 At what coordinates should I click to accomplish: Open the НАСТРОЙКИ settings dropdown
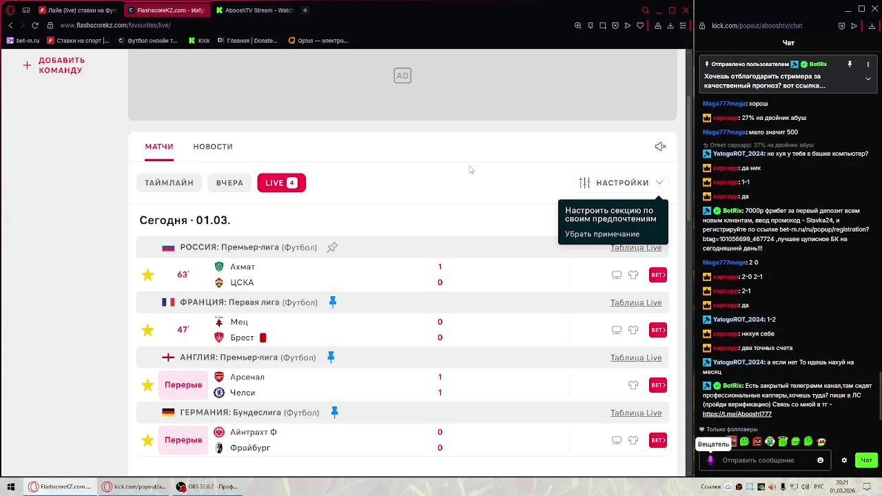pyautogui.click(x=622, y=183)
